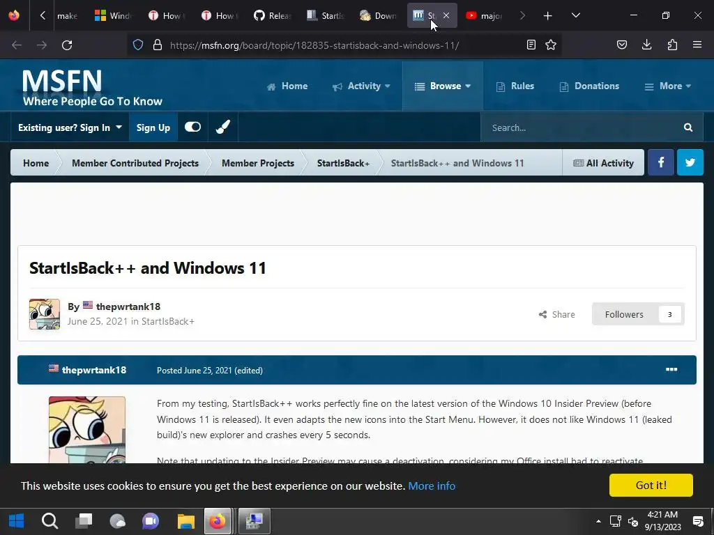Open thepwrtank18 name in post header
The width and height of the screenshot is (714, 535).
94,370
